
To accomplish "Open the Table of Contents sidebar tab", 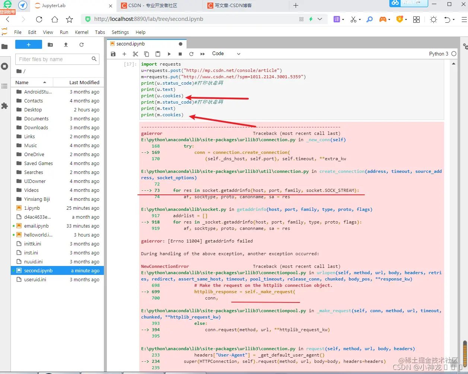I will 4,86.
